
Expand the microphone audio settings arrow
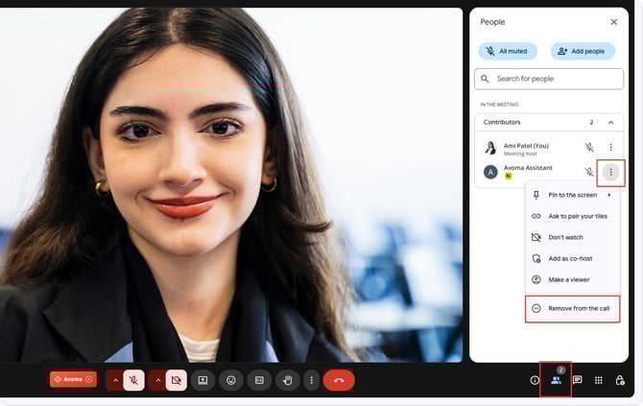(114, 380)
